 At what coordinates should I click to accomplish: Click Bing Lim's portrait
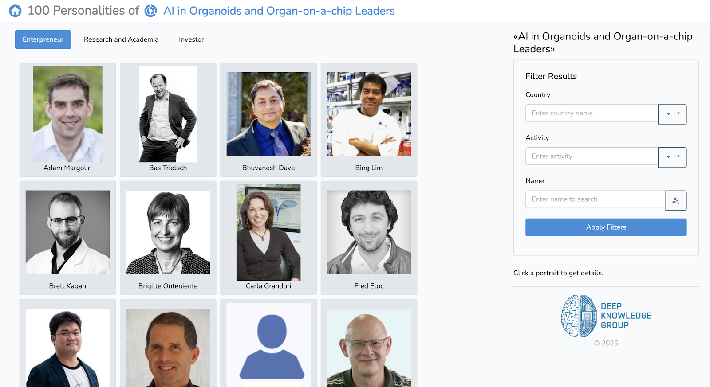369,114
